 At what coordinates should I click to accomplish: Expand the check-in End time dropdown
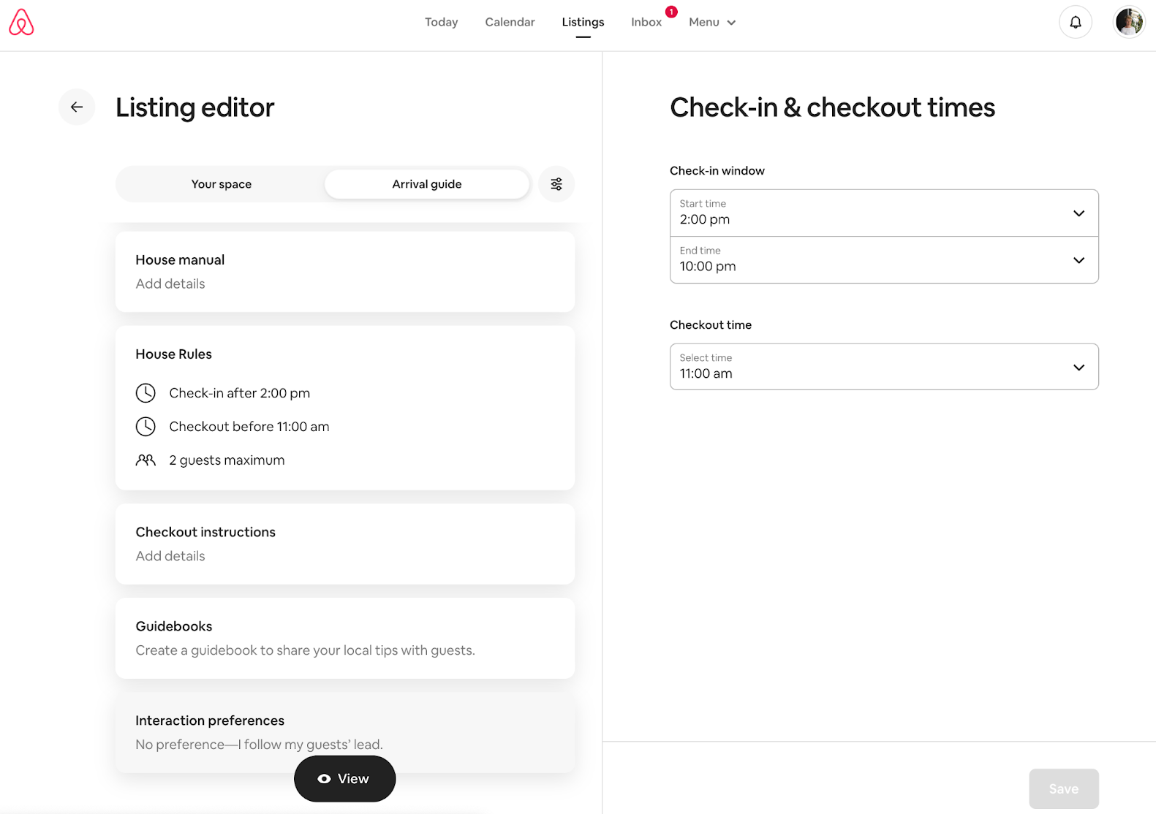pos(883,260)
